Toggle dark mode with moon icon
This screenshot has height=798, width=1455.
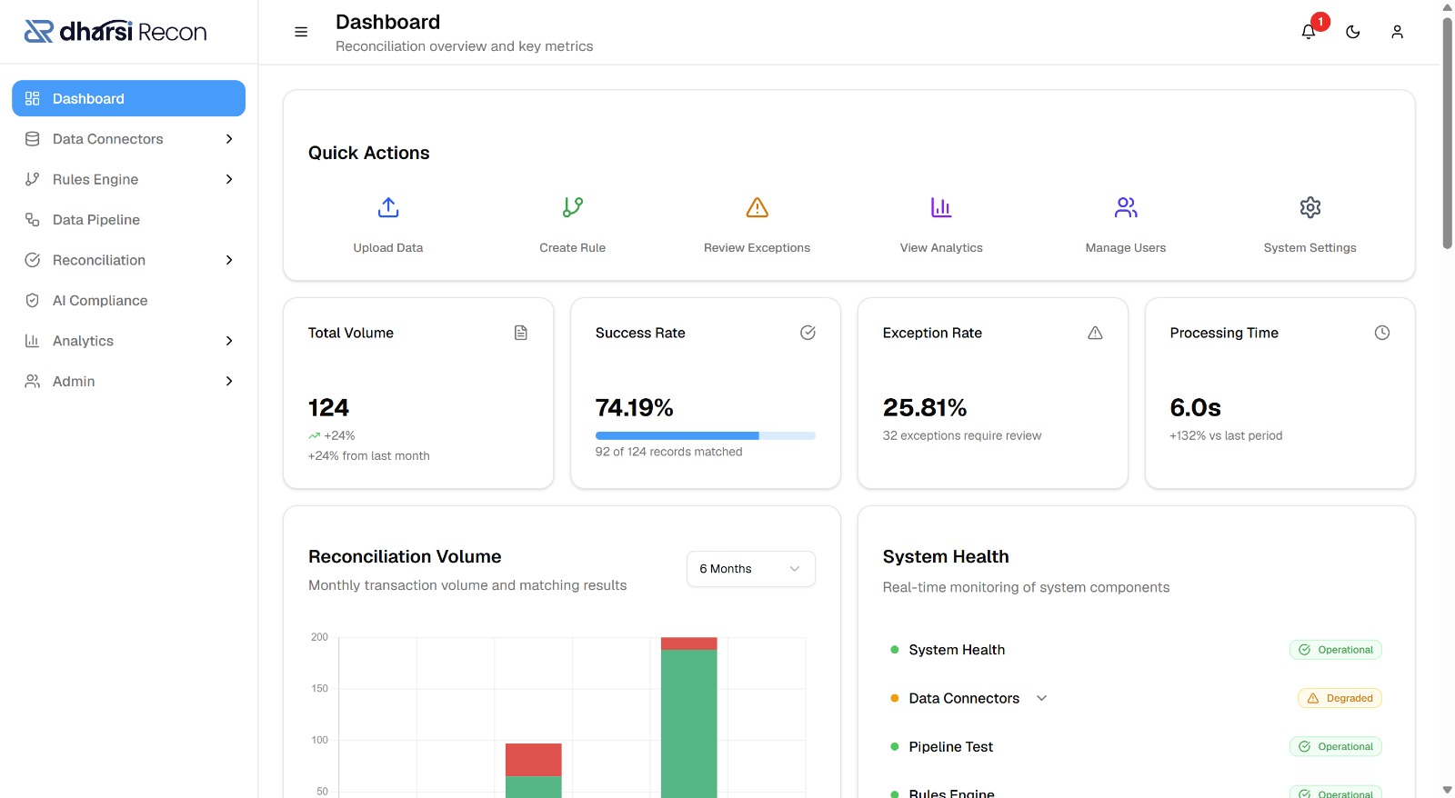(x=1353, y=32)
